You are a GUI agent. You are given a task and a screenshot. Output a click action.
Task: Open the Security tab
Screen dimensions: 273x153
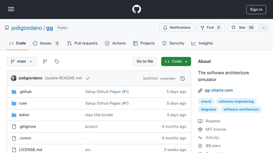point(173,43)
